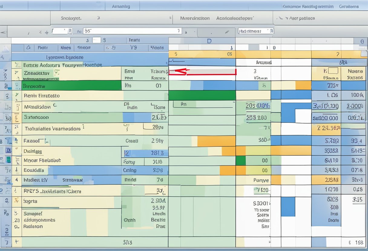Click the pencil icon in the toolbar

click(x=227, y=31)
